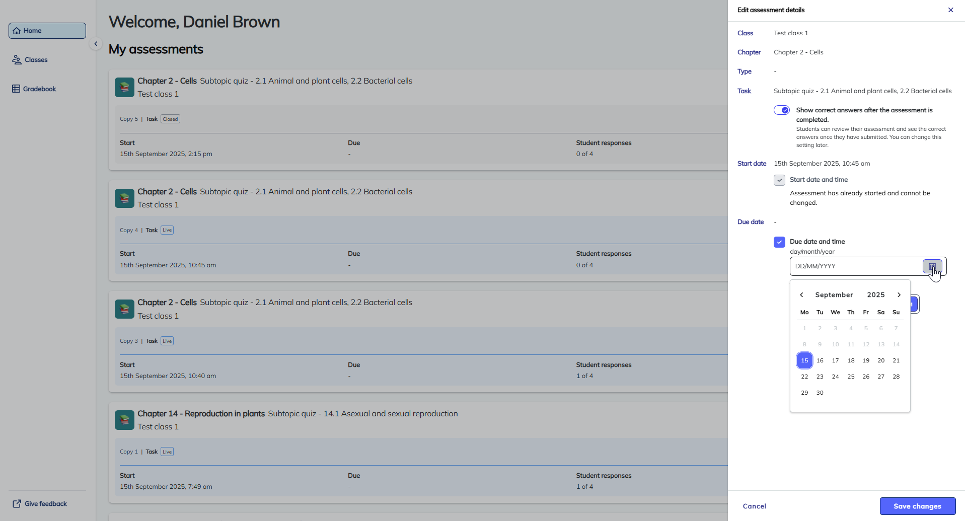Screen dimensions: 965x521
Task: Click the Closed status badge on Copy 5
Action: (170, 119)
